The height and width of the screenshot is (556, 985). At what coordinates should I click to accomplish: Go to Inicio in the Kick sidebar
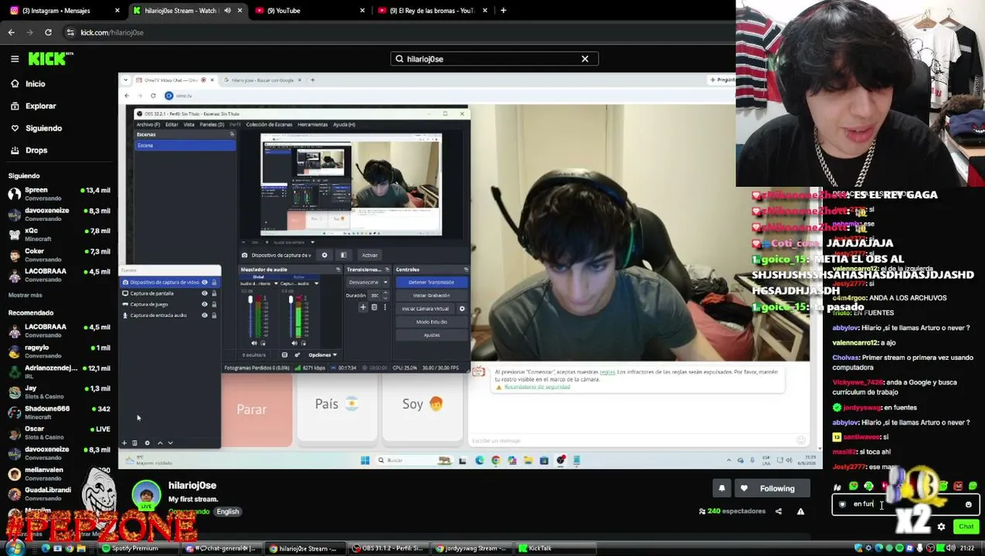click(35, 83)
